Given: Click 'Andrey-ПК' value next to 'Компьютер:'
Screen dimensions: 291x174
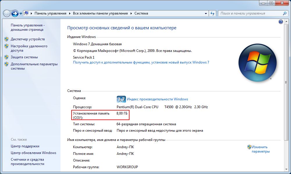Looking at the screenshot, I should (x=125, y=147).
